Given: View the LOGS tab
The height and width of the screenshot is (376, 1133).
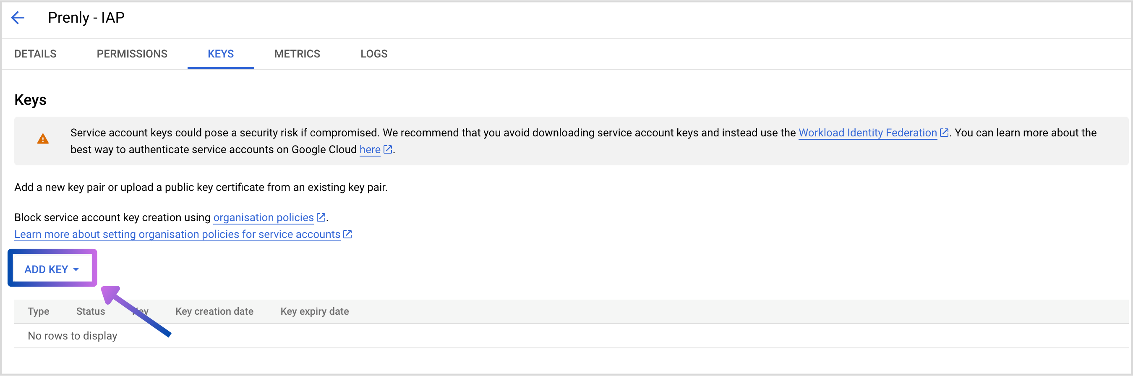Looking at the screenshot, I should pos(374,54).
